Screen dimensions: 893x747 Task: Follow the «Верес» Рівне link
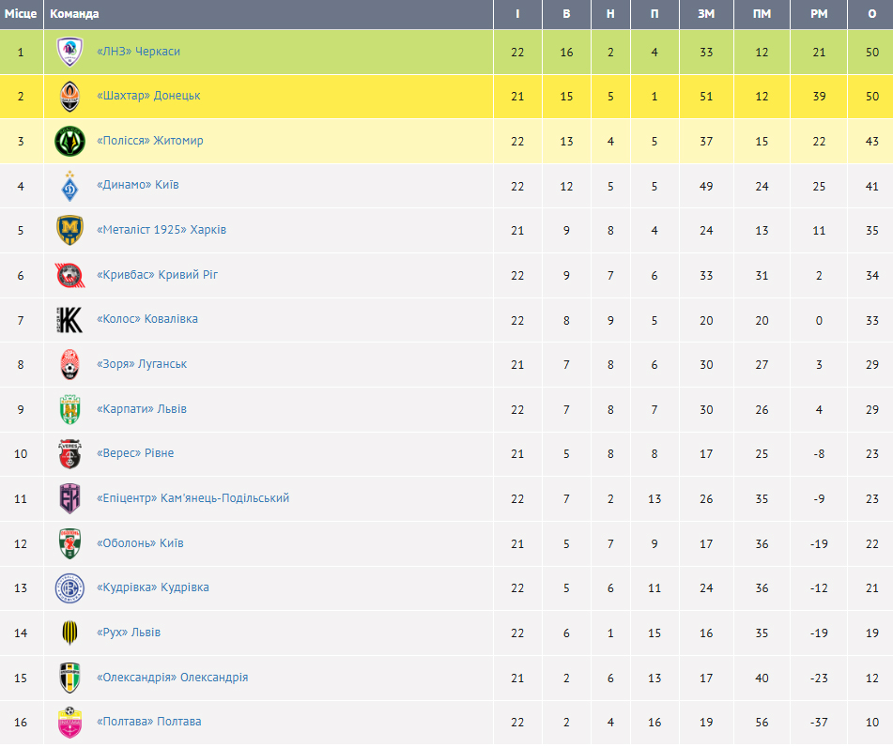click(x=135, y=453)
